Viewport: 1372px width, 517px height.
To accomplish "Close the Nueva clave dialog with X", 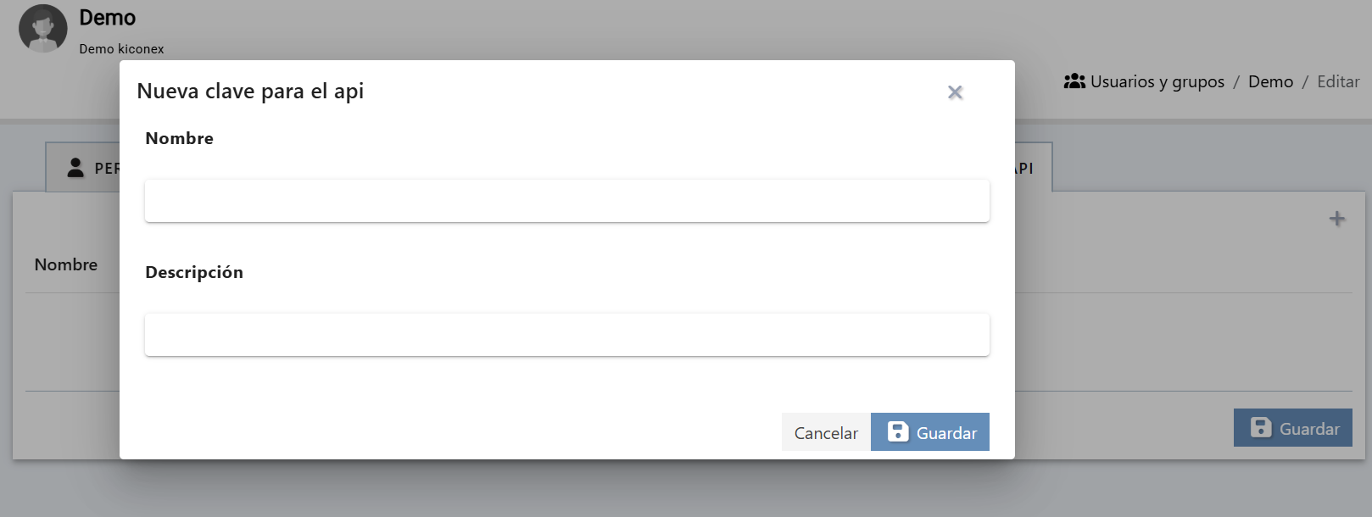I will [955, 92].
